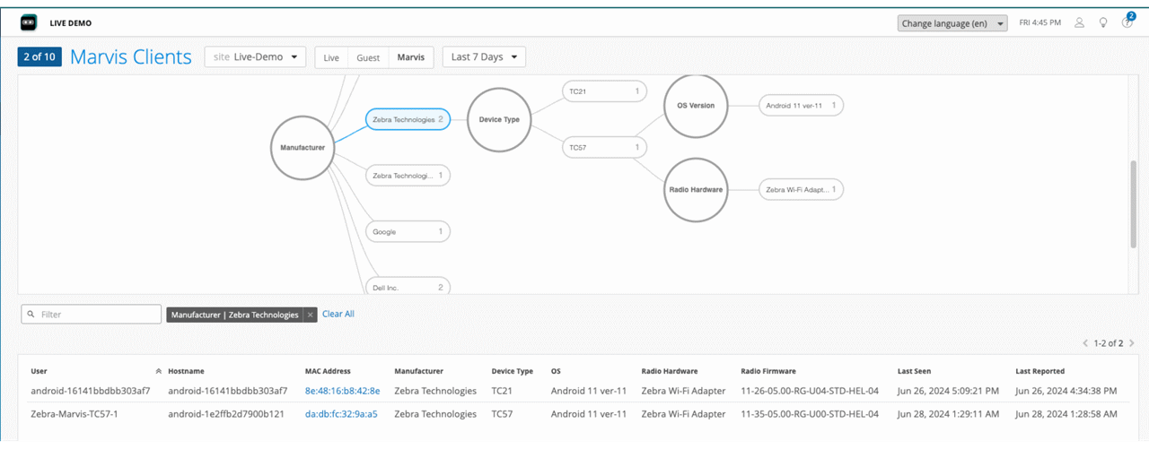Click the TC57 device type table cell
The image size is (1149, 449).
click(x=503, y=414)
